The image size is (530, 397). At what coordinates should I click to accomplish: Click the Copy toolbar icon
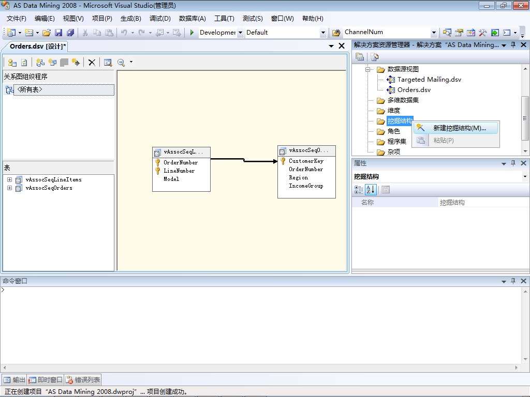(97, 33)
